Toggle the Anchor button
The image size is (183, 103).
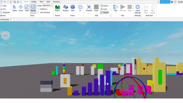click(x=105, y=13)
